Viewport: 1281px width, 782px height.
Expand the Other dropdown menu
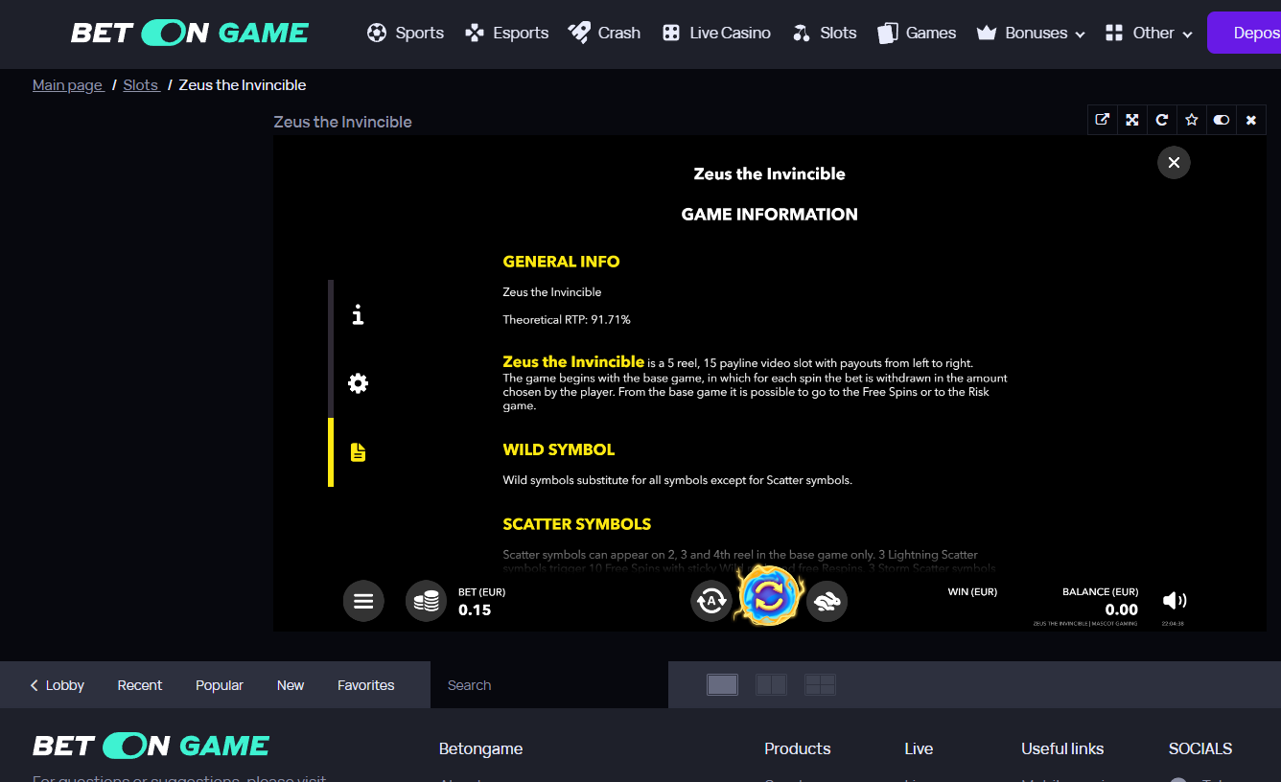[x=1149, y=33]
